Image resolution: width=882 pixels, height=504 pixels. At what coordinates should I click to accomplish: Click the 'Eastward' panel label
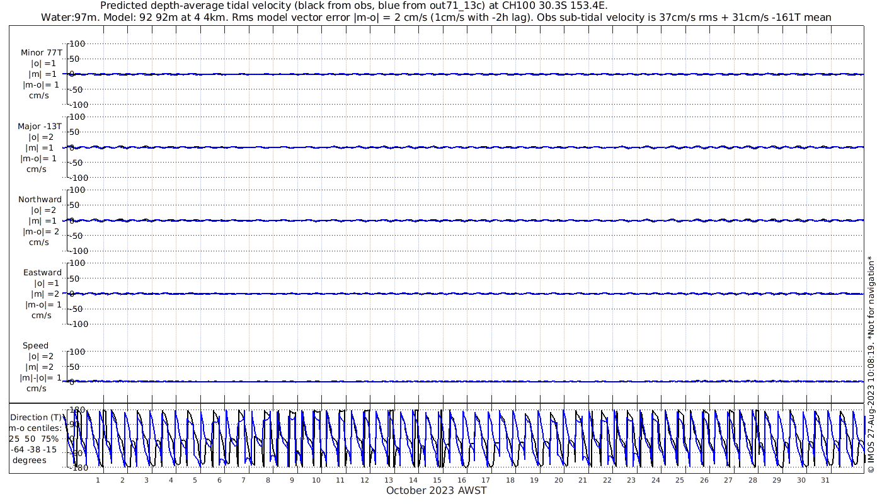43,272
